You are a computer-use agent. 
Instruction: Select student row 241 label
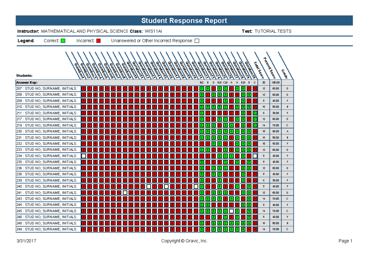(47, 193)
